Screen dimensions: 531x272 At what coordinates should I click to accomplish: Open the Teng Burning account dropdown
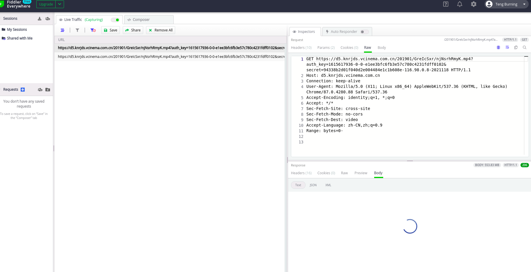point(525,4)
